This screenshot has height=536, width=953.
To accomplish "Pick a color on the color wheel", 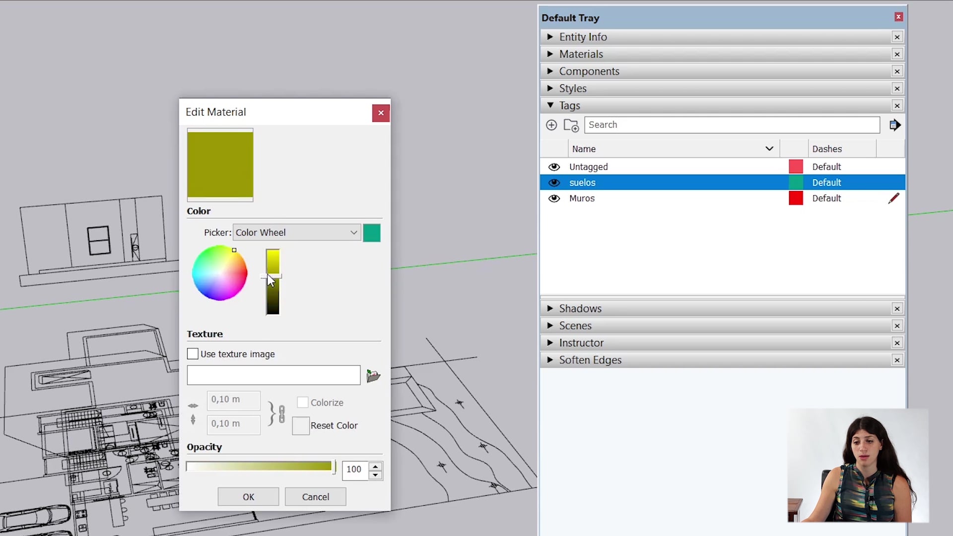I will [219, 273].
